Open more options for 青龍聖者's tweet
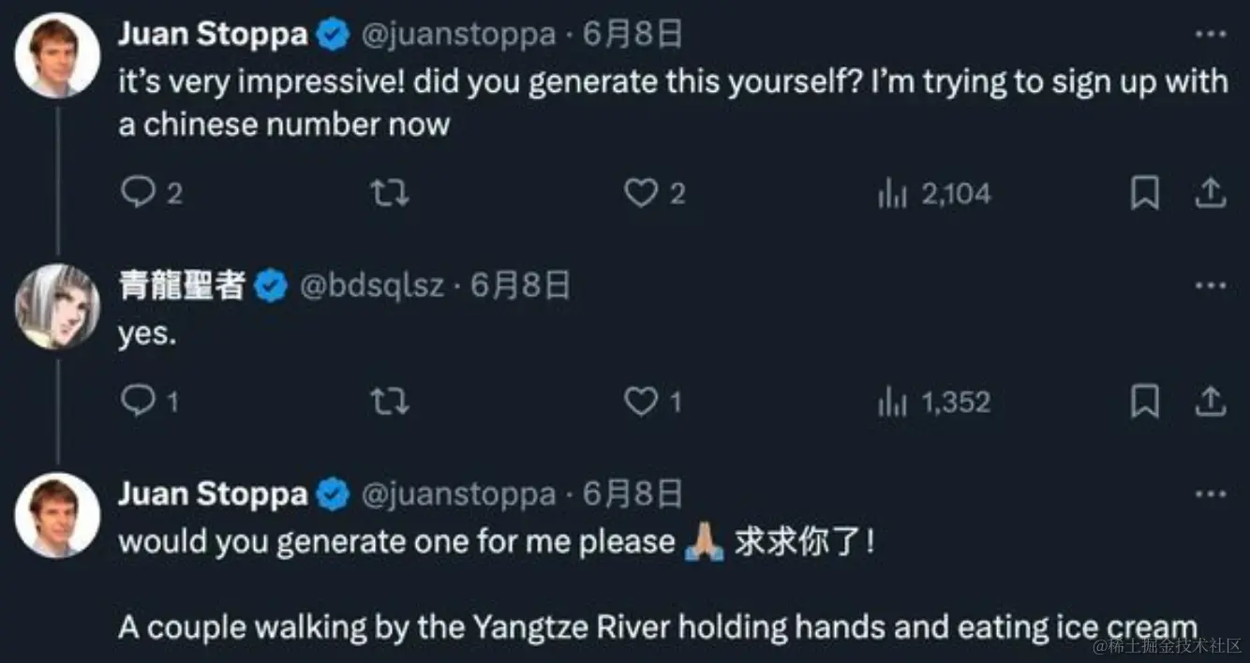This screenshot has height=663, width=1250. 1211,285
